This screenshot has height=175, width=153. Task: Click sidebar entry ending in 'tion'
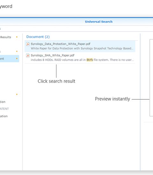click(3, 102)
